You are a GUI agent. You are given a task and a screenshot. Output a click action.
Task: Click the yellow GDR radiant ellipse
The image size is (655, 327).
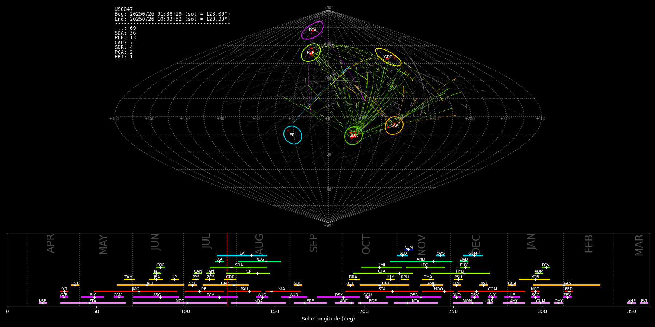click(388, 57)
